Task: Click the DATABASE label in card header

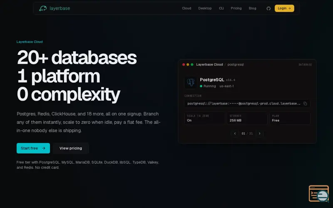Action: [305, 64]
